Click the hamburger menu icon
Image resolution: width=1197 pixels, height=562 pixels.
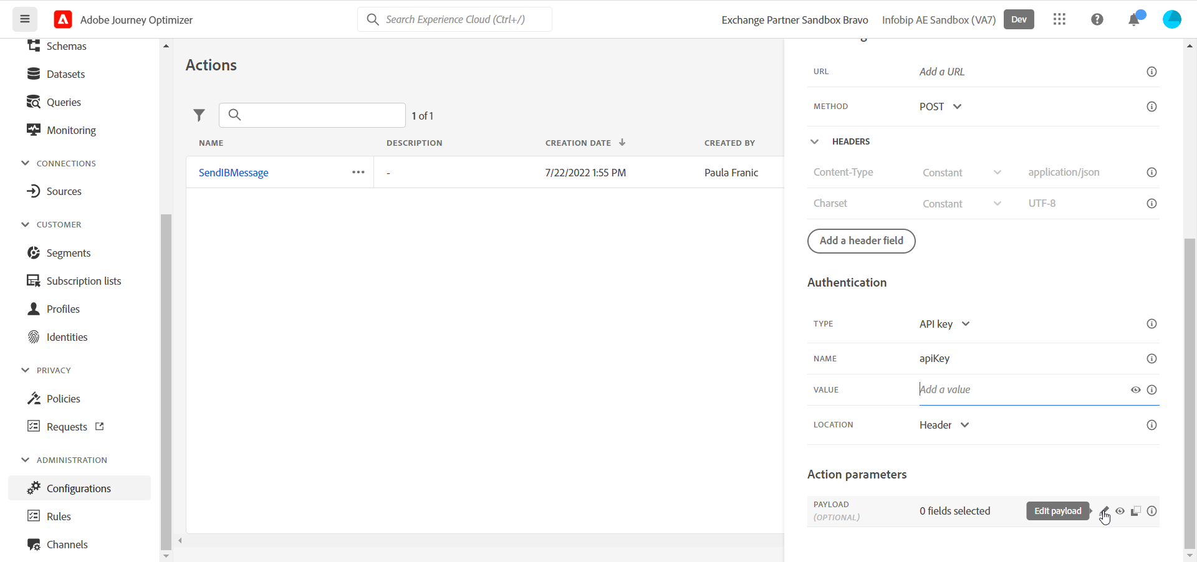[25, 19]
